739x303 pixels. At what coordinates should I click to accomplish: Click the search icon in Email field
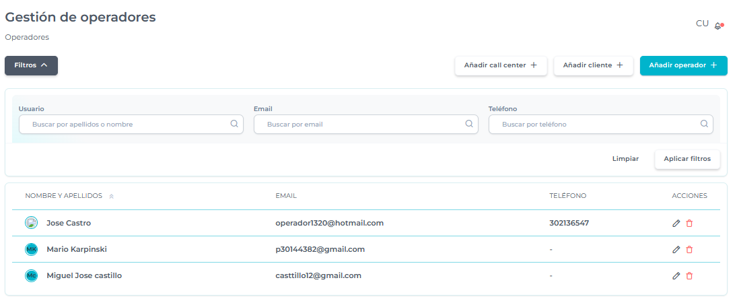[x=469, y=124]
